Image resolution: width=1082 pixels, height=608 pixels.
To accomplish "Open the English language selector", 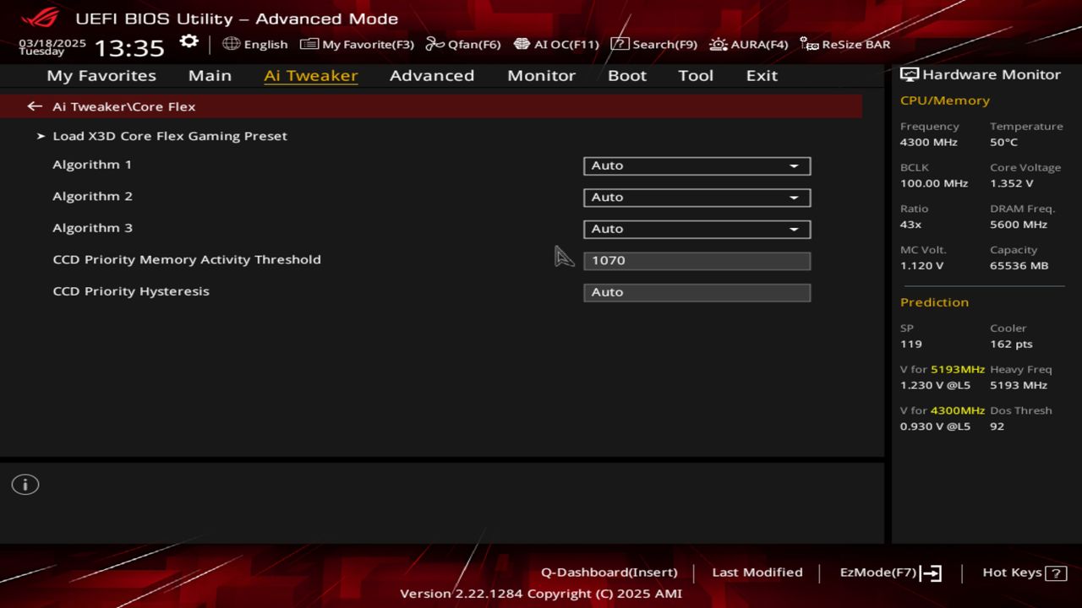I will click(255, 45).
